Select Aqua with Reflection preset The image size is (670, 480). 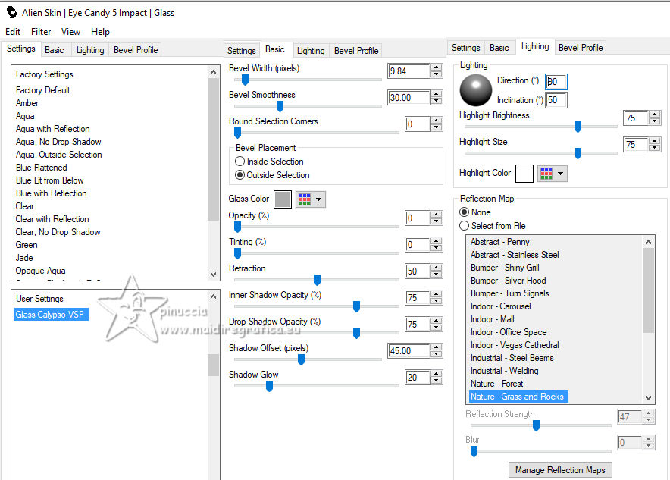tap(53, 129)
